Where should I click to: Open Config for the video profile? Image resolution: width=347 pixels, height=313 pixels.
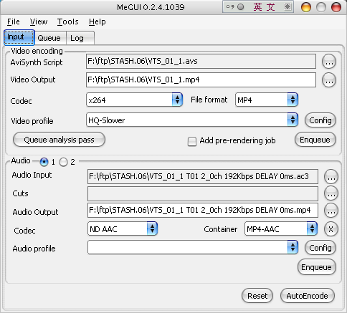(x=320, y=120)
